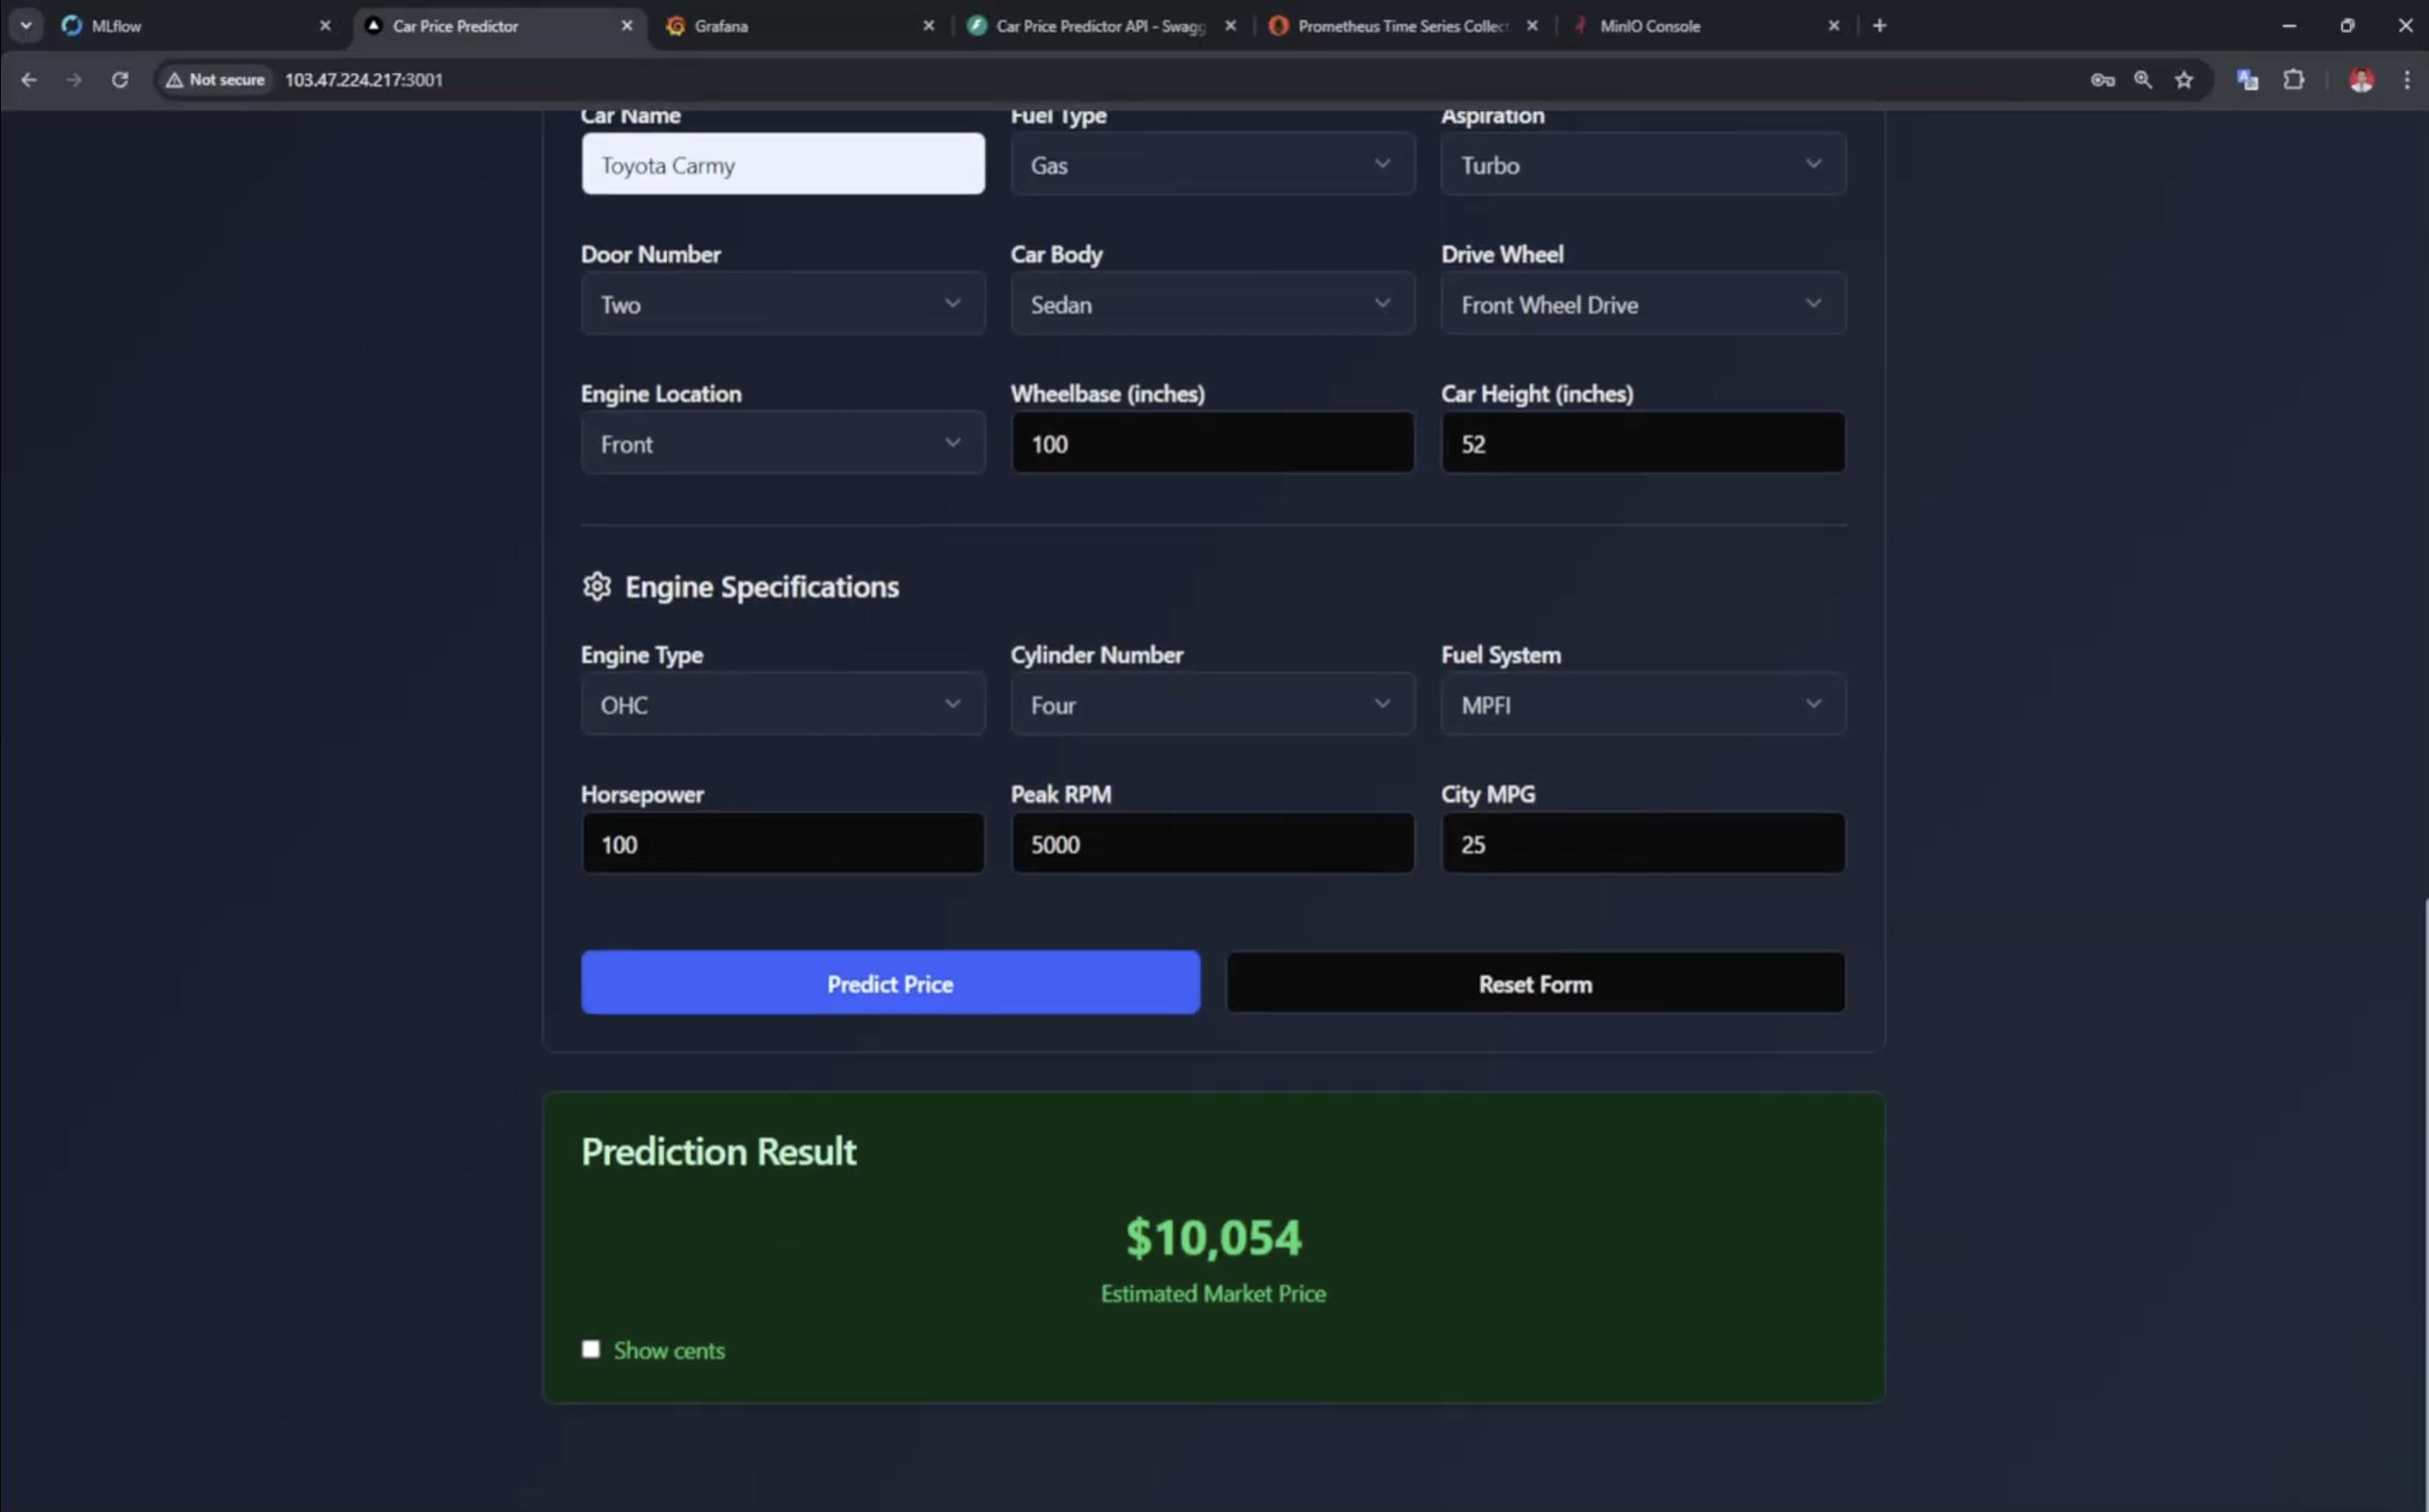2429x1512 pixels.
Task: Open a new browser tab with the plus icon
Action: click(x=1878, y=25)
